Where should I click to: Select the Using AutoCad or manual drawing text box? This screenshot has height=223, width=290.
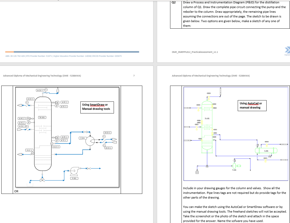(252, 105)
